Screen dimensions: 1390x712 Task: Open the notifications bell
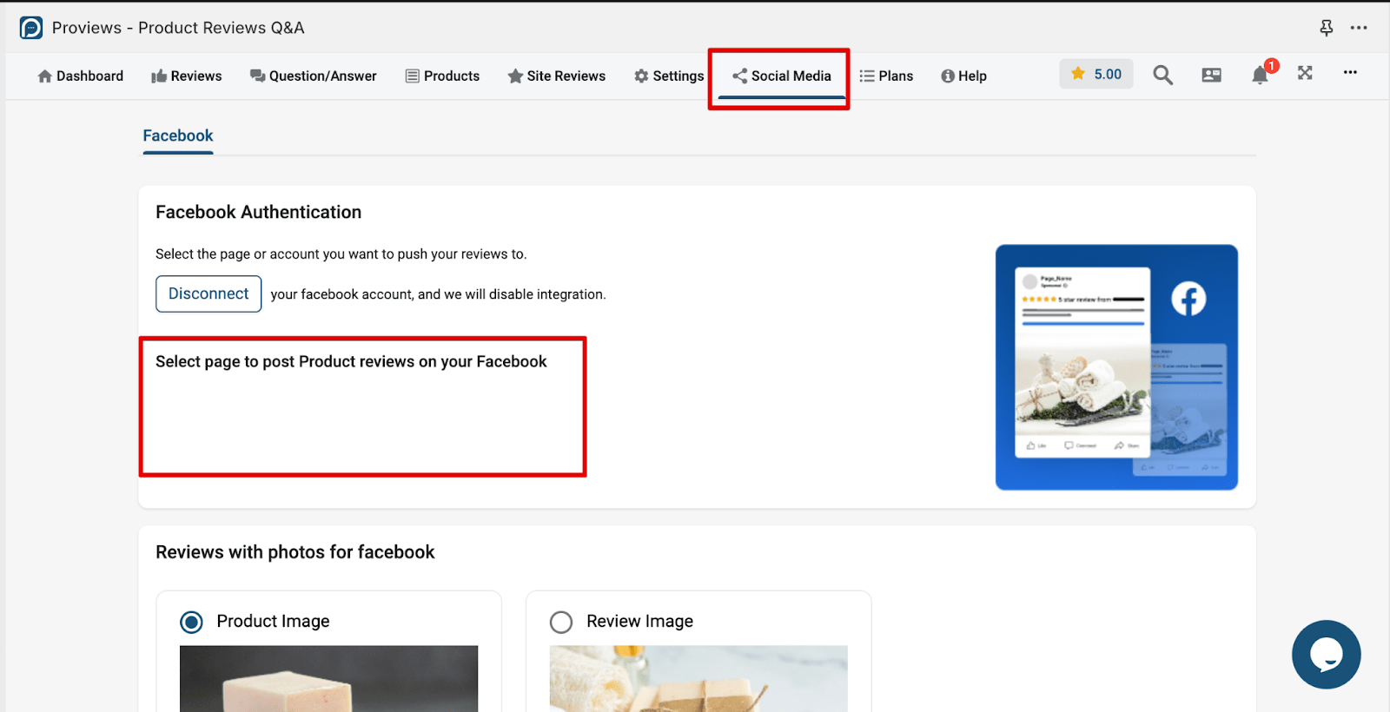click(x=1260, y=75)
